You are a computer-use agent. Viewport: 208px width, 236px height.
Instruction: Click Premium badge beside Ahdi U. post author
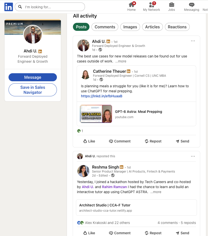(108, 41)
